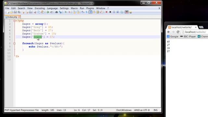Click the New file toolbar icon
208x117 pixels.
click(x=8, y=12)
